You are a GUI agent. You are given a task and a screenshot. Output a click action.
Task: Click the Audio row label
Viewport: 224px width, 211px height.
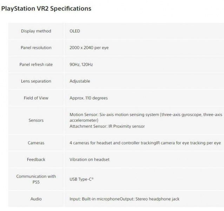tap(36, 199)
